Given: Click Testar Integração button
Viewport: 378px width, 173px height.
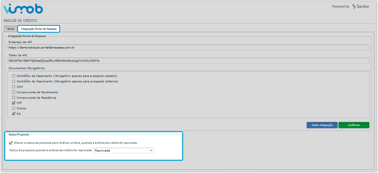Looking at the screenshot, I should 322,125.
